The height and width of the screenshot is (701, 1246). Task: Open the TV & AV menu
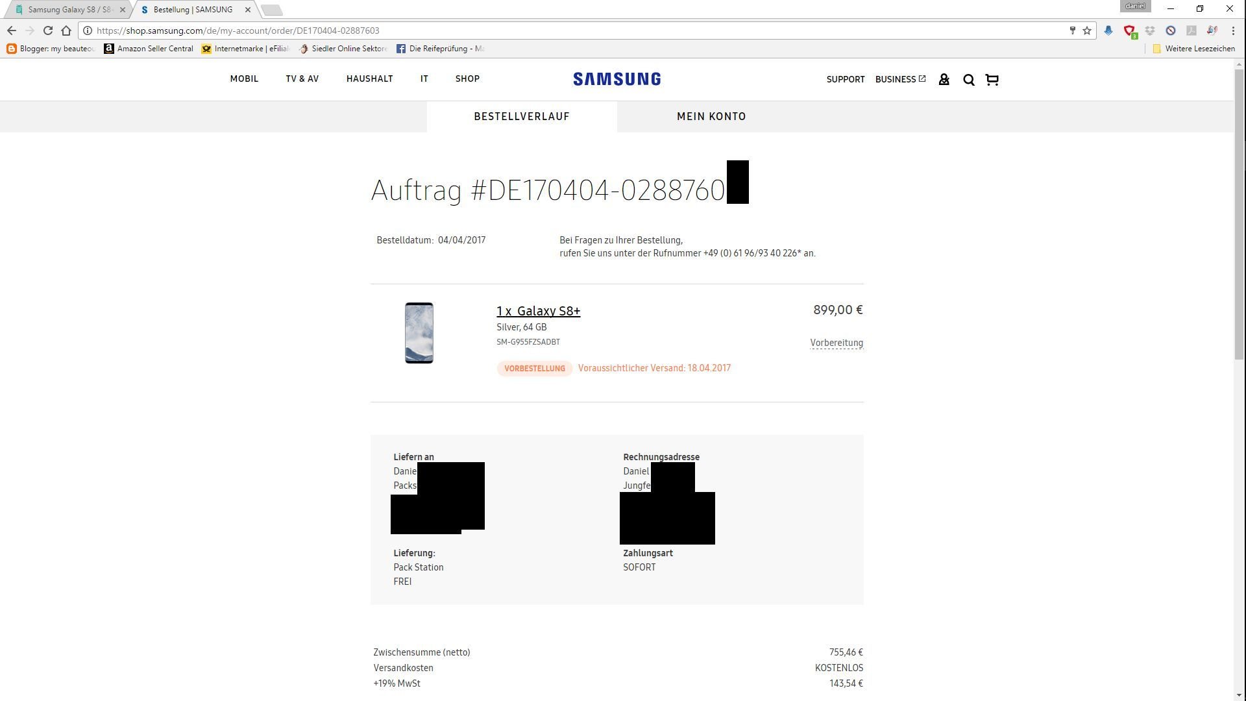tap(302, 79)
